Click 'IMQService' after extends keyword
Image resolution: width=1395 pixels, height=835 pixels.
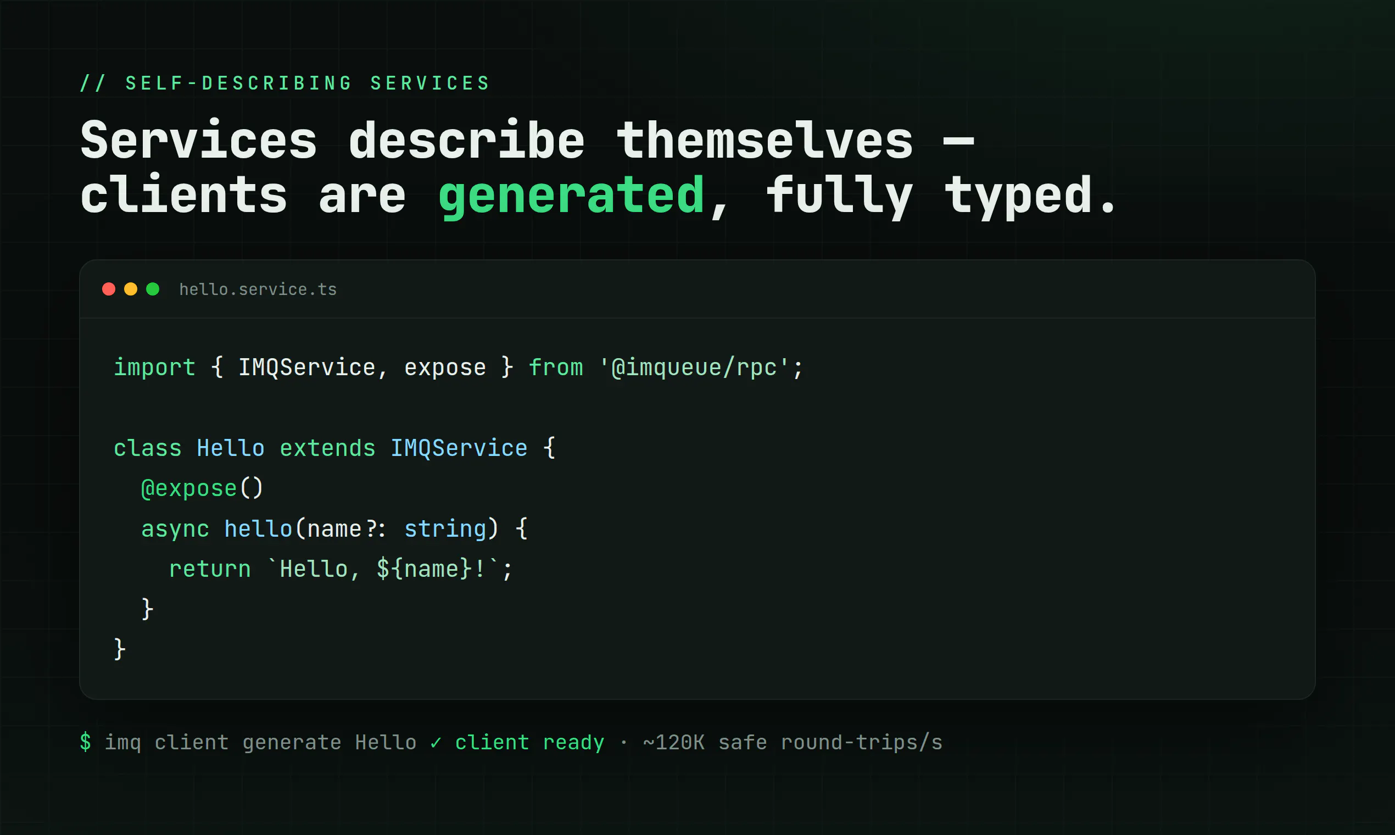(459, 448)
